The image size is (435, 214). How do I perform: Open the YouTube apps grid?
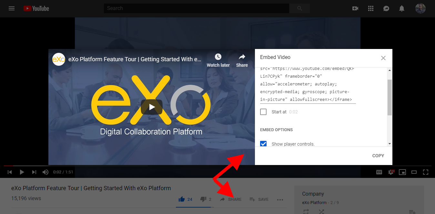[371, 8]
